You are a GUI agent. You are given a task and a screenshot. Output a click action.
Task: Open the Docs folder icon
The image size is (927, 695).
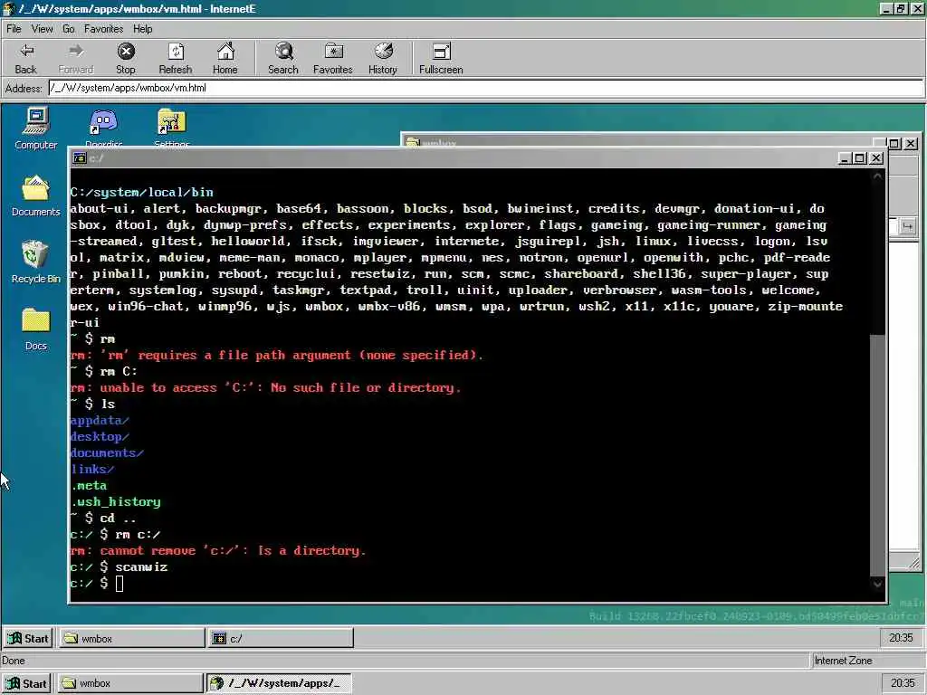tap(36, 329)
